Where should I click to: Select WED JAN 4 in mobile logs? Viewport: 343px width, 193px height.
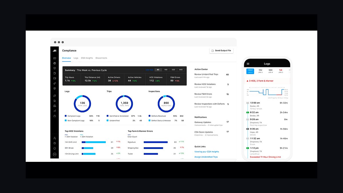point(270,71)
